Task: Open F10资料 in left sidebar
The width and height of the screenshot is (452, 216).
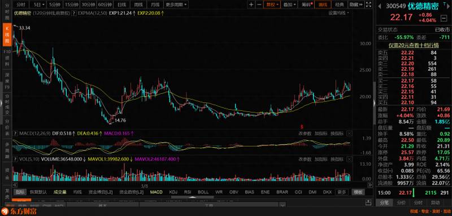Action: click(x=7, y=59)
